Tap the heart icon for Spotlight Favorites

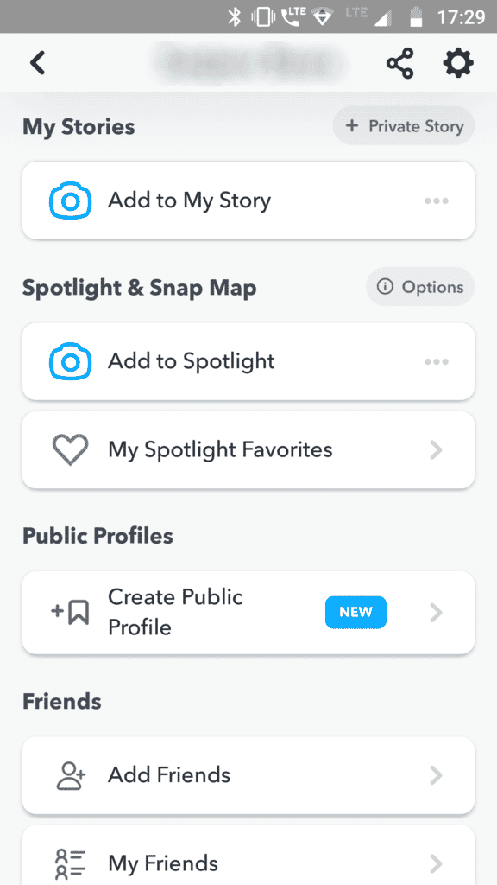coord(70,450)
